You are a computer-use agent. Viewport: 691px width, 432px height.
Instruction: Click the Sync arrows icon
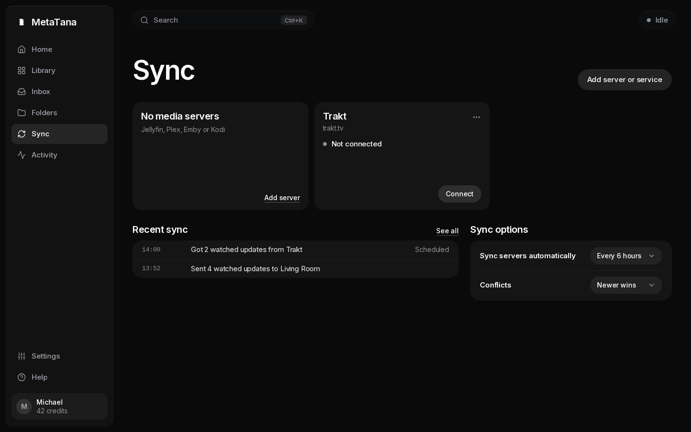pyautogui.click(x=22, y=134)
